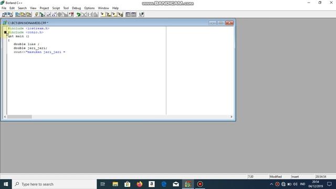Click the horizontal tile windows toolbar icon
The image size is (336, 189).
[x=128, y=14]
